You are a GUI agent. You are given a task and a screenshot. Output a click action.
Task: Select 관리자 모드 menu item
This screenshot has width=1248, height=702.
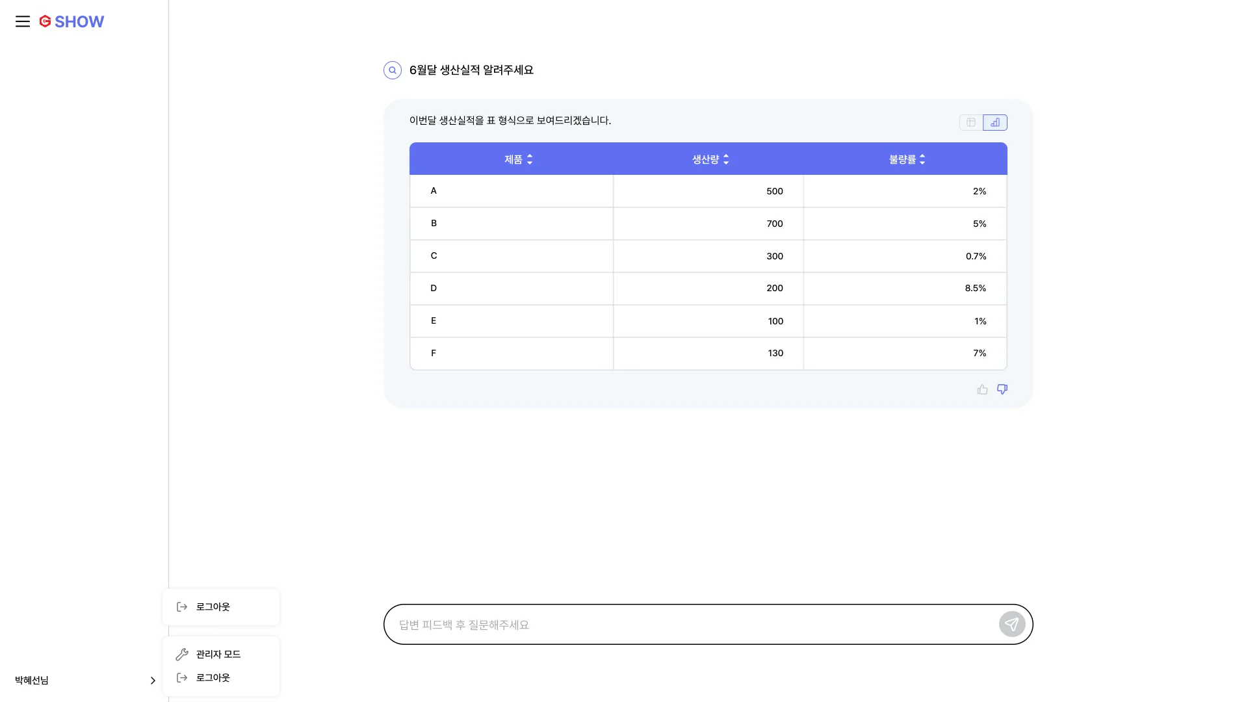point(218,654)
